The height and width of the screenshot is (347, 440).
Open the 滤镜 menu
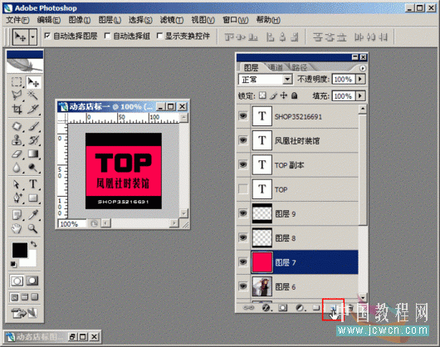point(172,20)
